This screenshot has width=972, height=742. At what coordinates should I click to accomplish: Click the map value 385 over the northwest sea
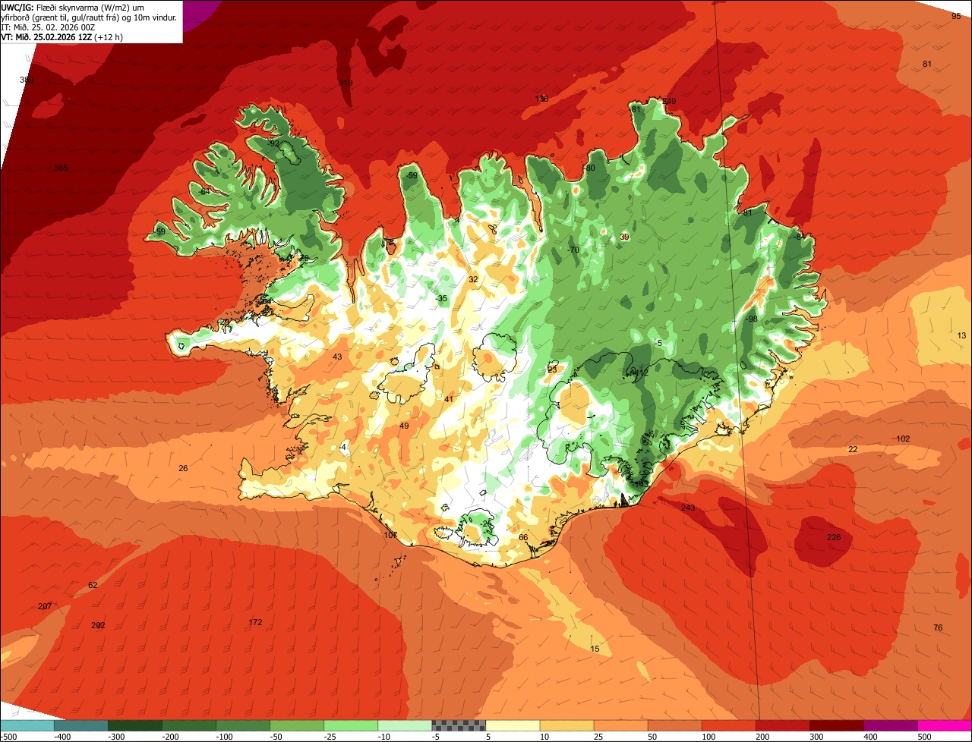coord(62,168)
